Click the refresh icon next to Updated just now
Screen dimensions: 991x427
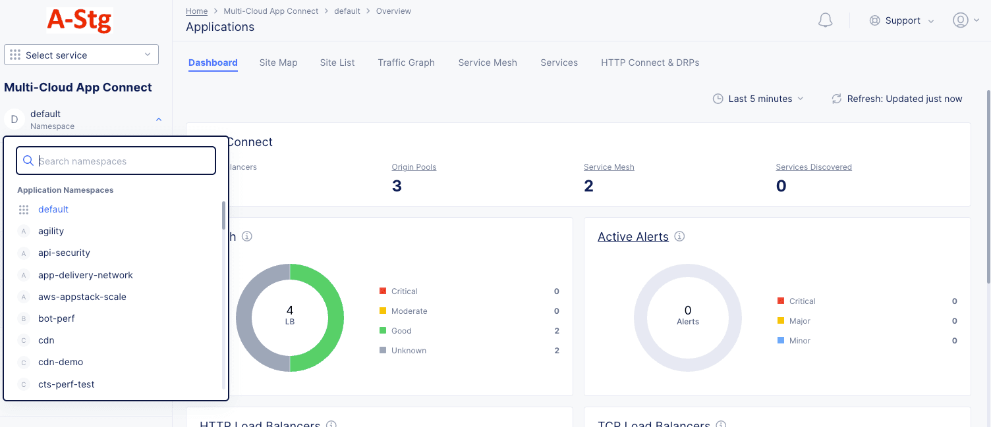point(836,99)
